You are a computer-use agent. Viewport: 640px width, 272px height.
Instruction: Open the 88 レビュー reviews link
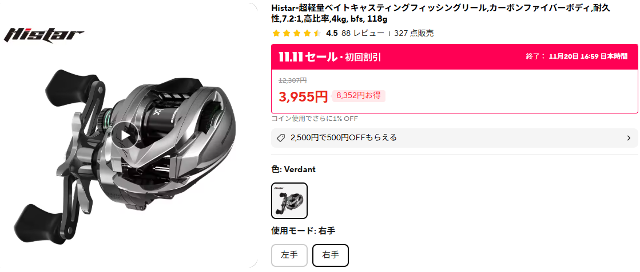[x=363, y=34]
